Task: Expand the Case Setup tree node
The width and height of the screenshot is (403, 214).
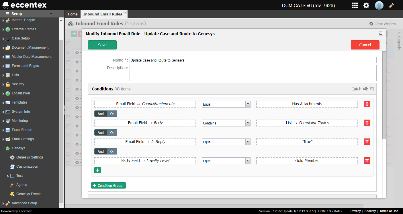Action: pos(3,38)
